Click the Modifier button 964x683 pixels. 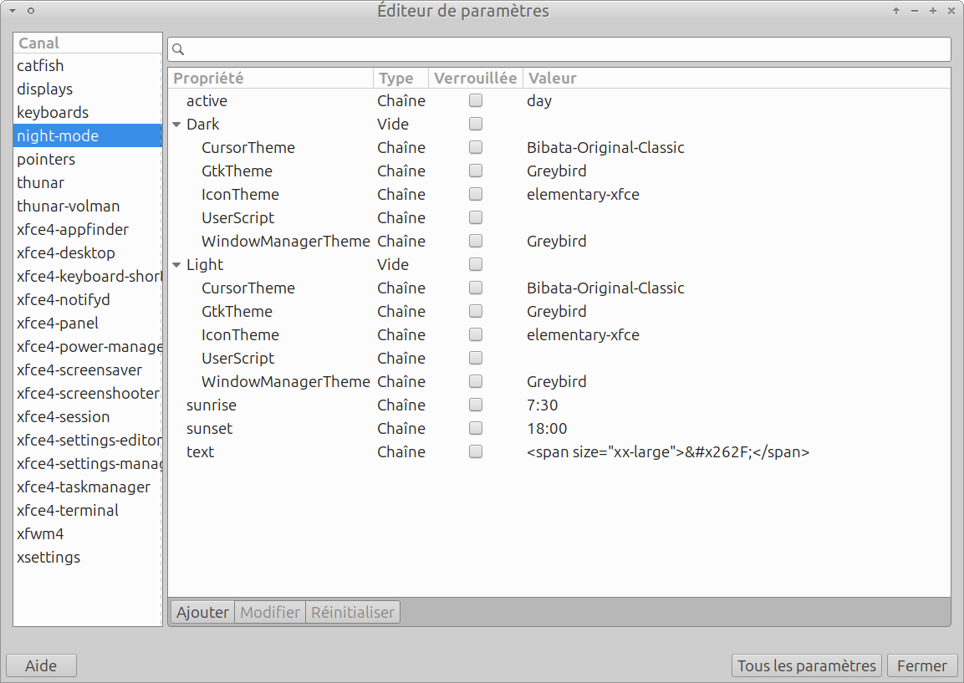pos(270,612)
